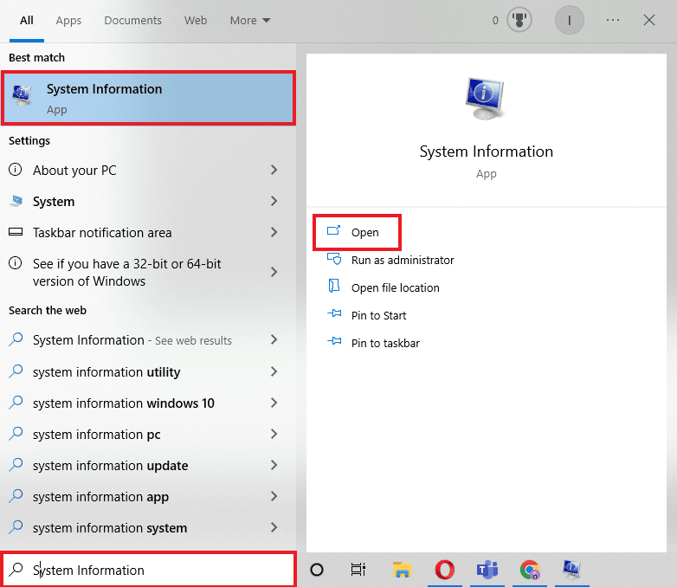677x587 pixels.
Task: Choose Run as administrator
Action: (402, 260)
